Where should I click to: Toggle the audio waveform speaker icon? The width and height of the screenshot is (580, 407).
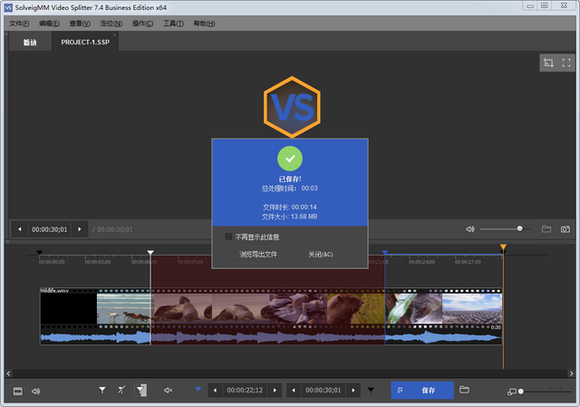[35, 391]
